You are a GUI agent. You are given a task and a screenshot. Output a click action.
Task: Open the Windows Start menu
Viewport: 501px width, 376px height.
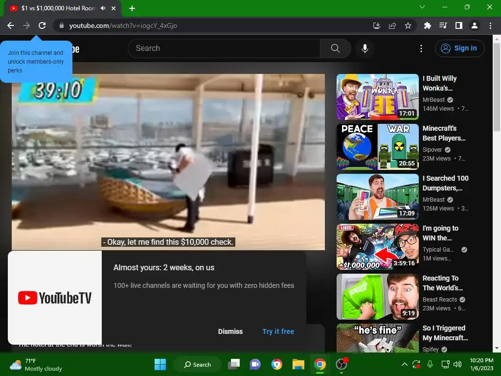click(x=160, y=364)
